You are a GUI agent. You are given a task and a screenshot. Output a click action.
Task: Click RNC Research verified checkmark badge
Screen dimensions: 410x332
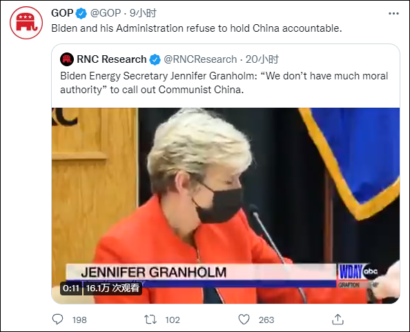[155, 59]
